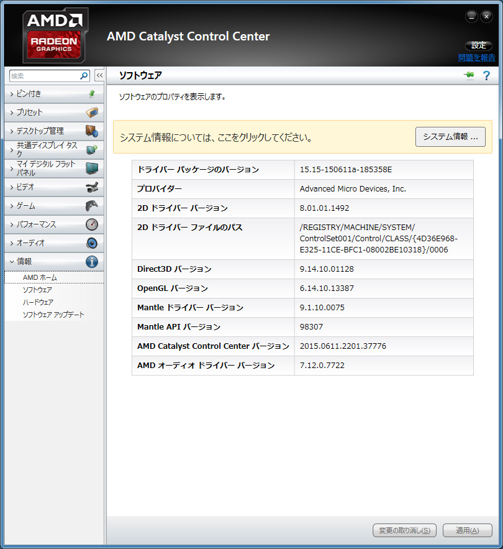Image resolution: width=503 pixels, height=549 pixels.
Task: Click the ビデオ camcorder icon
Action: (x=92, y=187)
